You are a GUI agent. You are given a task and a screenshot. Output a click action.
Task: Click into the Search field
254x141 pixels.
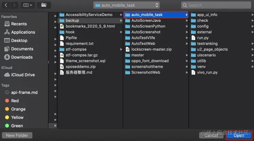point(216,5)
